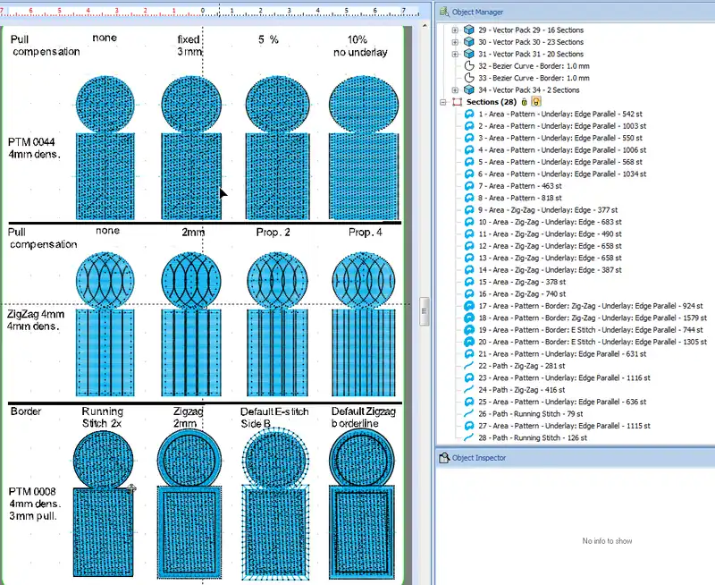715x585 pixels.
Task: Toggle the highlighted orange lock beside Sections
Action: (x=534, y=102)
